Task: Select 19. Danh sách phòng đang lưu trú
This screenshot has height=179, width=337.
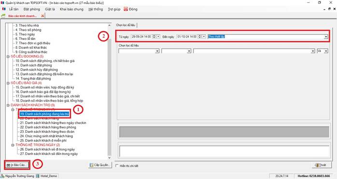Action: 44,114
